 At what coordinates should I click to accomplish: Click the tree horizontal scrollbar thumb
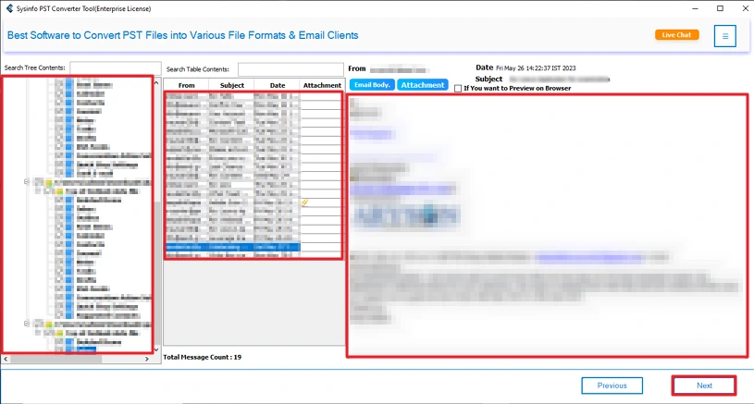(56, 359)
